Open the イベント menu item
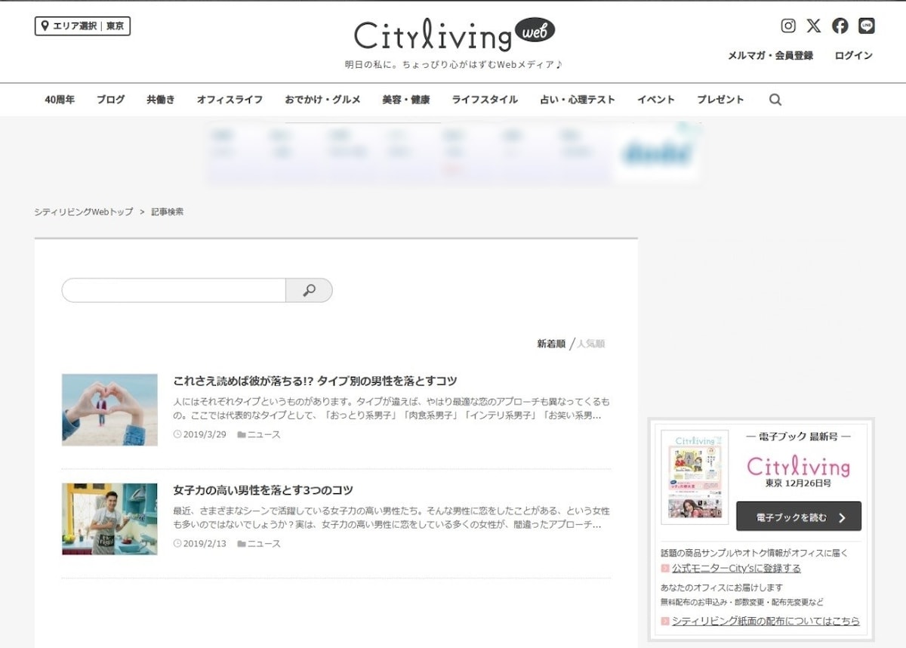The width and height of the screenshot is (906, 648). (x=655, y=100)
